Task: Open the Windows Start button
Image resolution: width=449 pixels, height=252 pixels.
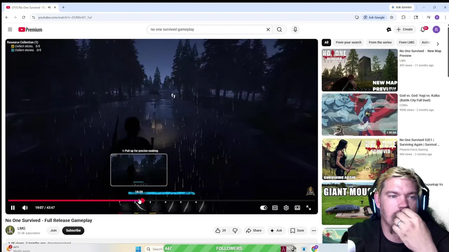Action: (x=138, y=249)
